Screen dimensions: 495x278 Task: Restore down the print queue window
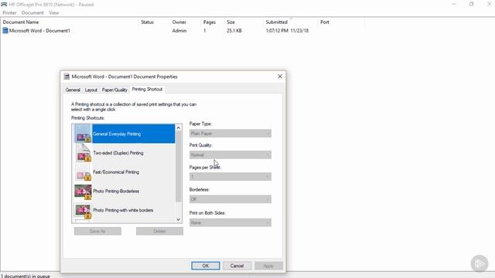click(471, 4)
